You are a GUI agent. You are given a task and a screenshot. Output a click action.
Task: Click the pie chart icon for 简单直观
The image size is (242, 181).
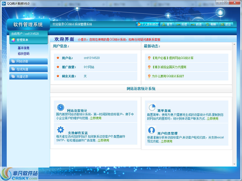click(152, 107)
